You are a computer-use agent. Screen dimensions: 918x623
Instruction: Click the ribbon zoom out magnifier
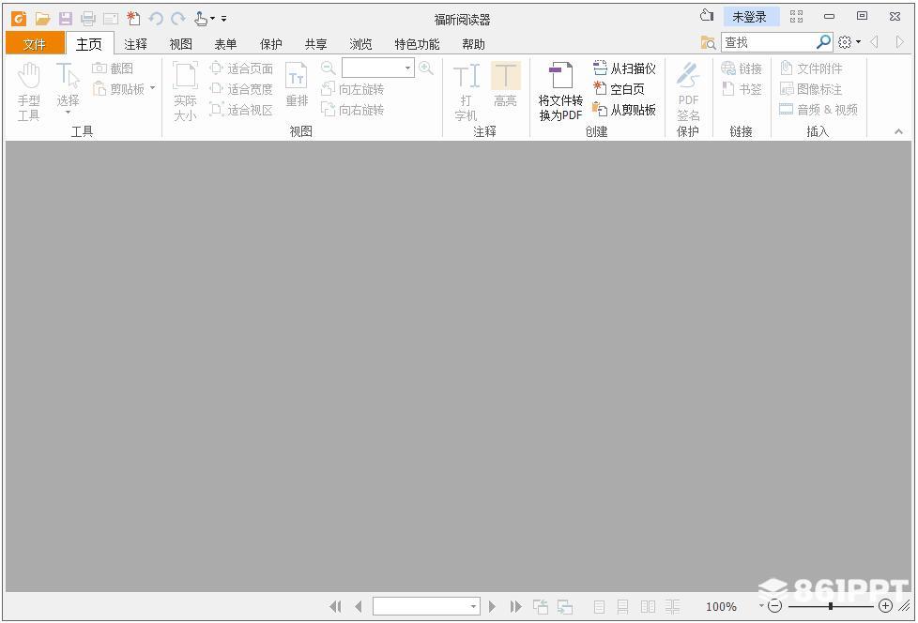click(x=329, y=68)
